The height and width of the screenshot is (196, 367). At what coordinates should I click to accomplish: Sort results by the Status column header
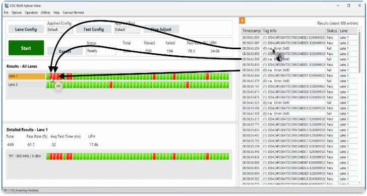tap(332, 31)
